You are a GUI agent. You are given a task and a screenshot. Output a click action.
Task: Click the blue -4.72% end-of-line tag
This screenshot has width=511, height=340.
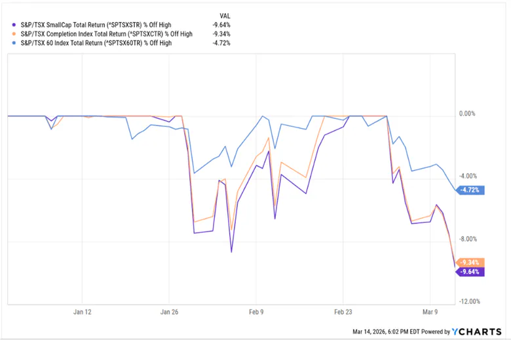471,190
